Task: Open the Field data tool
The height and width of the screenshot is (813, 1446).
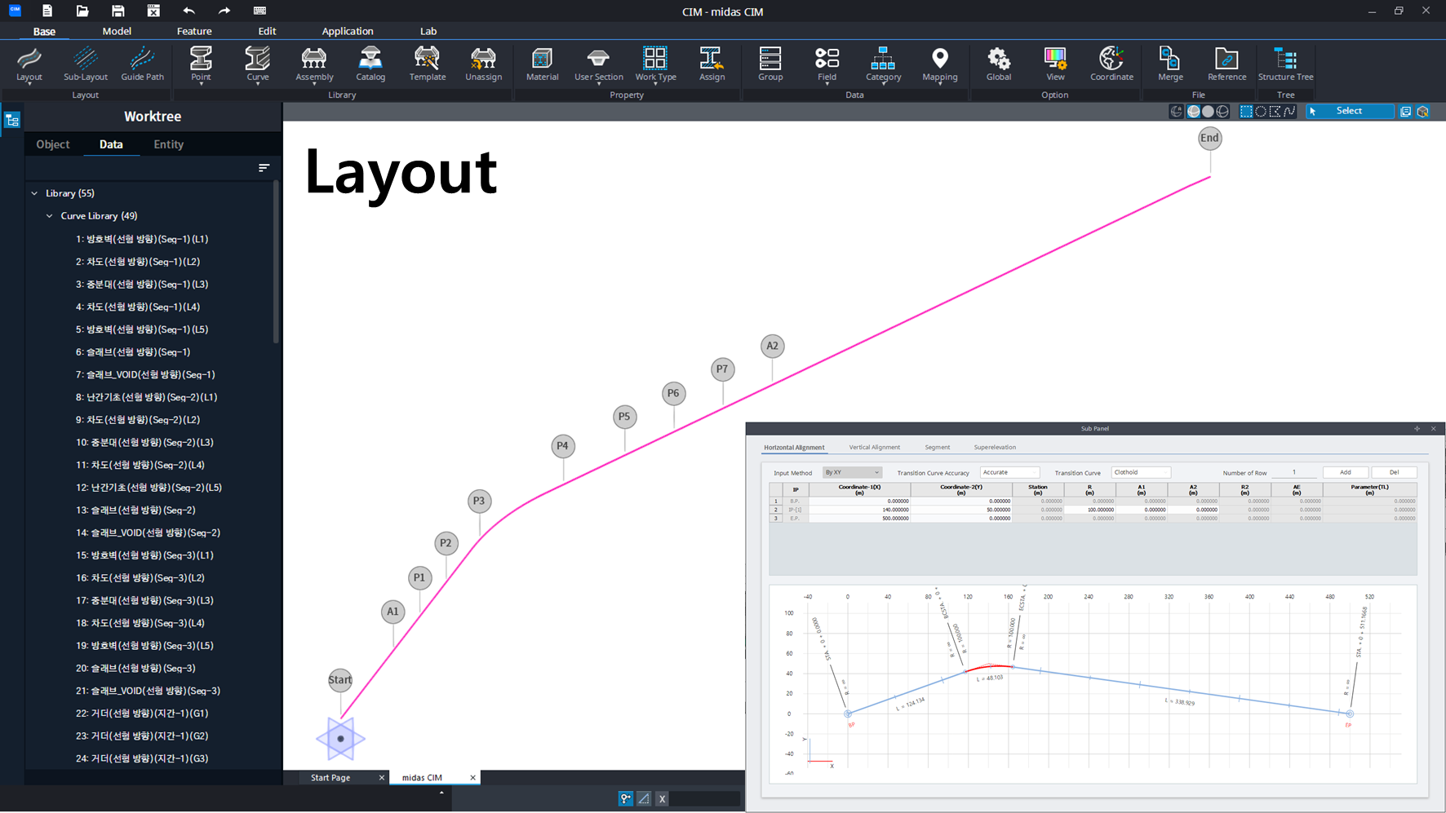Action: [827, 64]
